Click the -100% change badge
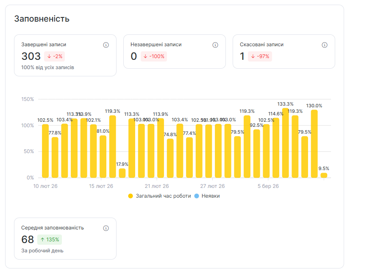The height and width of the screenshot is (274, 378). [x=154, y=56]
